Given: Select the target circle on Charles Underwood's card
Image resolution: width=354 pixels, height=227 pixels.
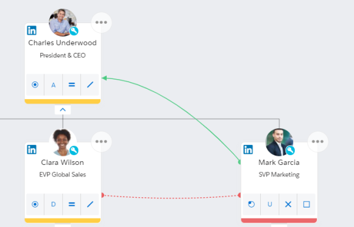Looking at the screenshot, I should point(35,85).
